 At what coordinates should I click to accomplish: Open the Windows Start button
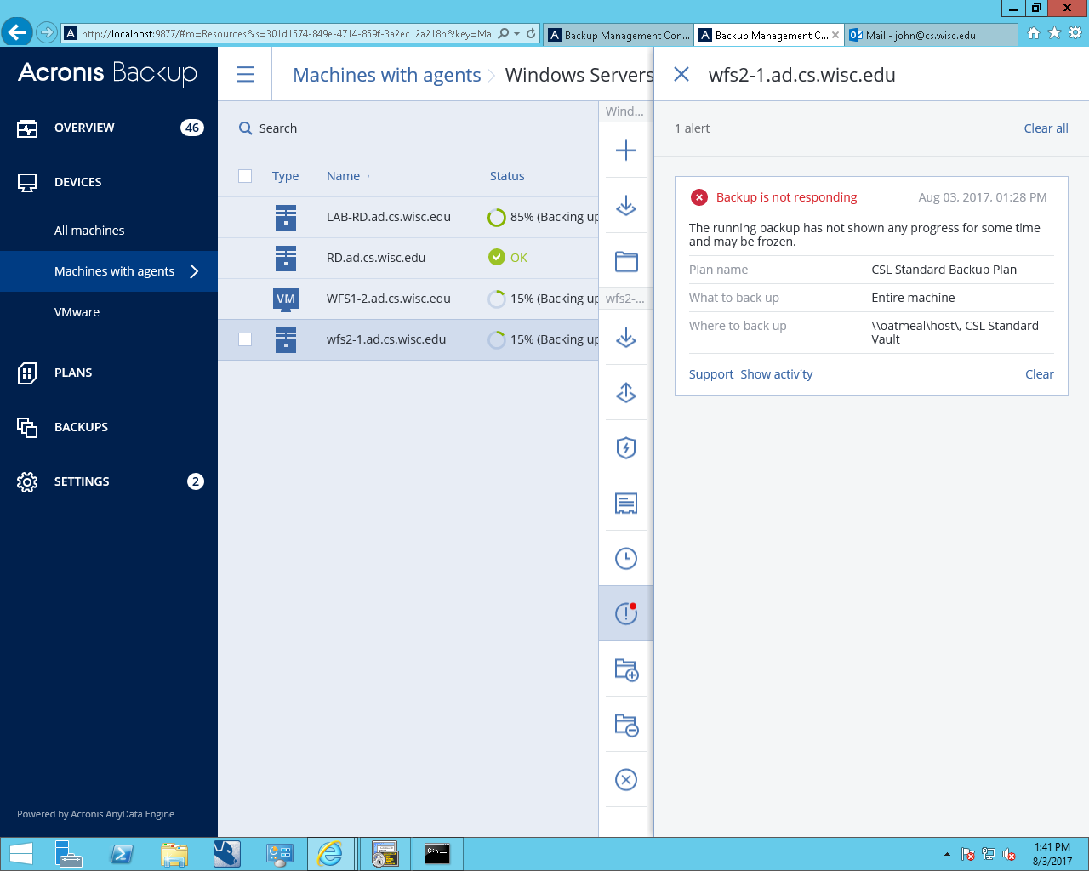tap(21, 854)
